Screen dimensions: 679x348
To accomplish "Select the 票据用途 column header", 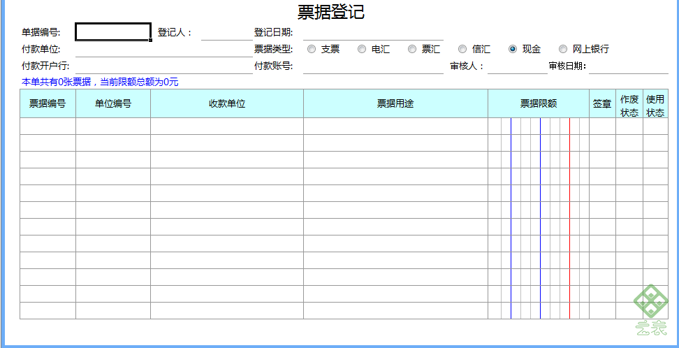I will [396, 103].
